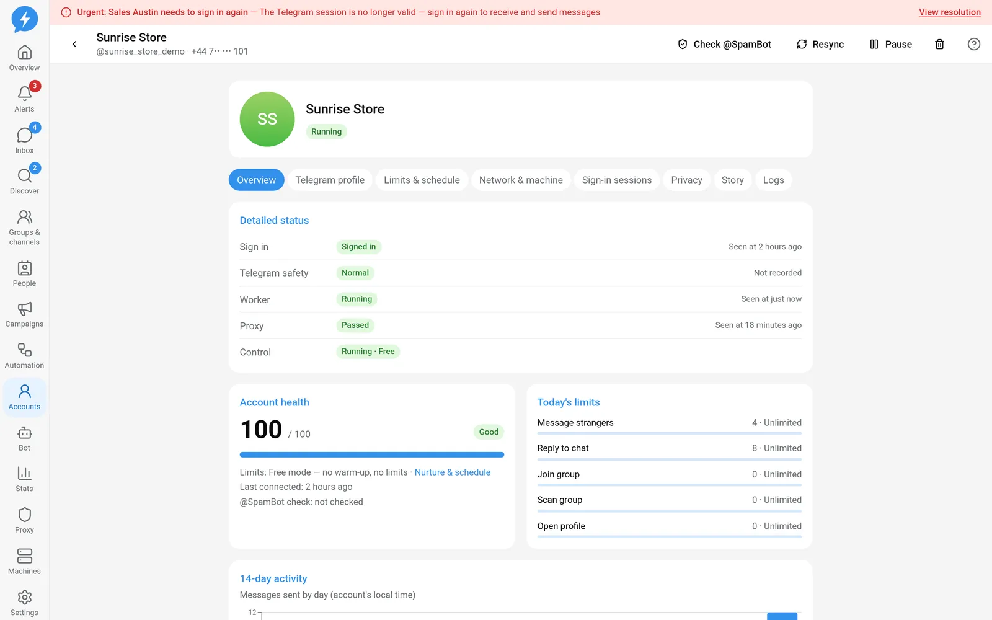Click Check @SpamBot button

tap(724, 44)
